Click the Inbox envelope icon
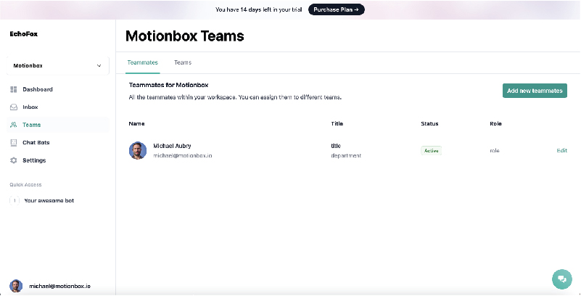Image resolution: width=581 pixels, height=296 pixels. pyautogui.click(x=14, y=107)
